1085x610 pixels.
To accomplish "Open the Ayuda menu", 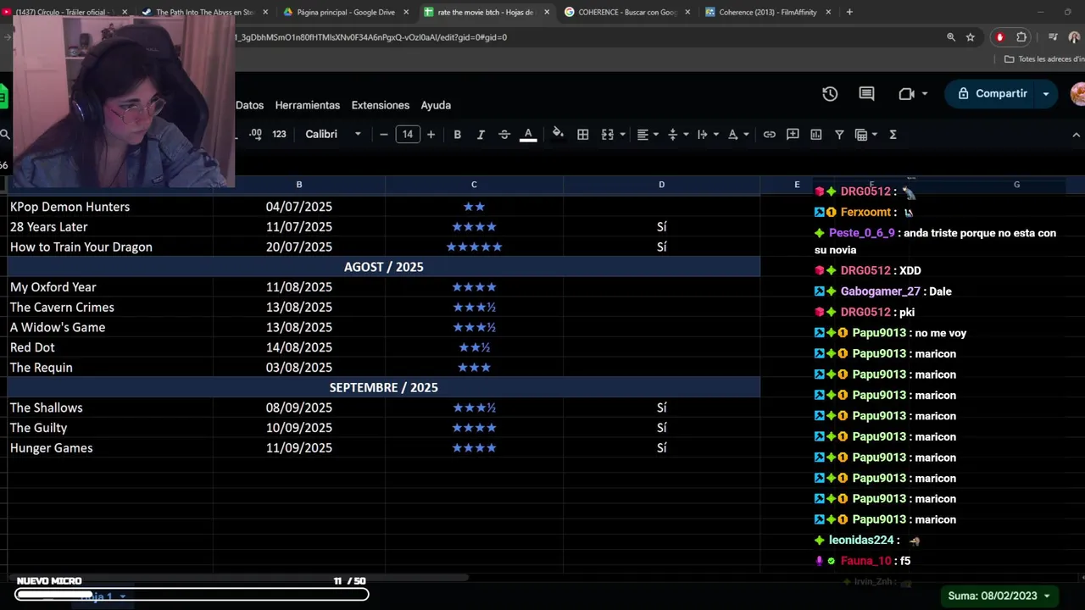I will [436, 105].
